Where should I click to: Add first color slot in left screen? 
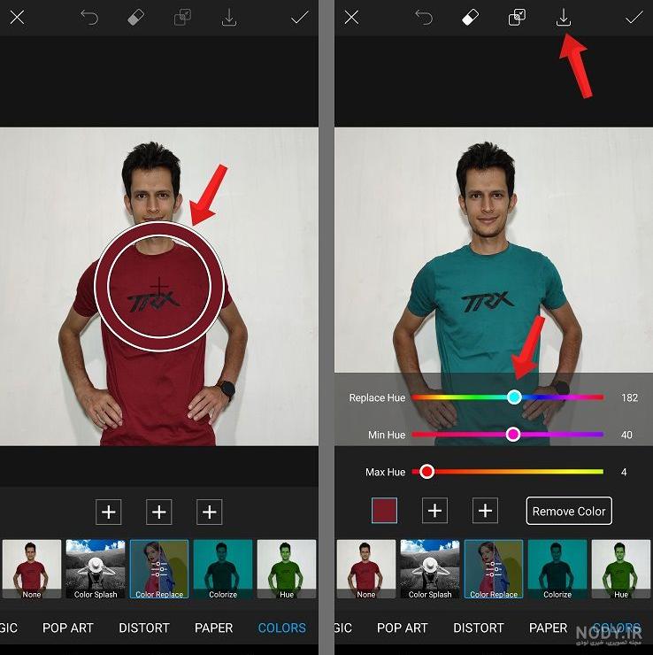(109, 512)
